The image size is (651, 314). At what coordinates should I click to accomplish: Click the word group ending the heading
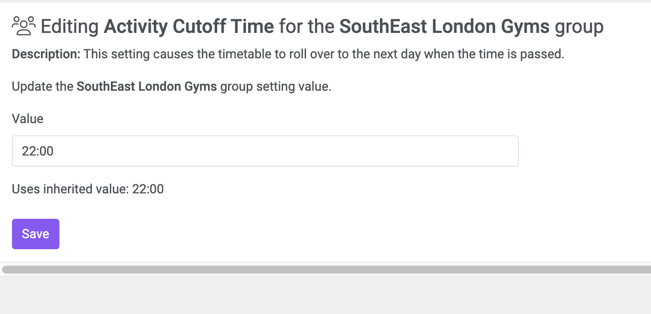pos(579,26)
